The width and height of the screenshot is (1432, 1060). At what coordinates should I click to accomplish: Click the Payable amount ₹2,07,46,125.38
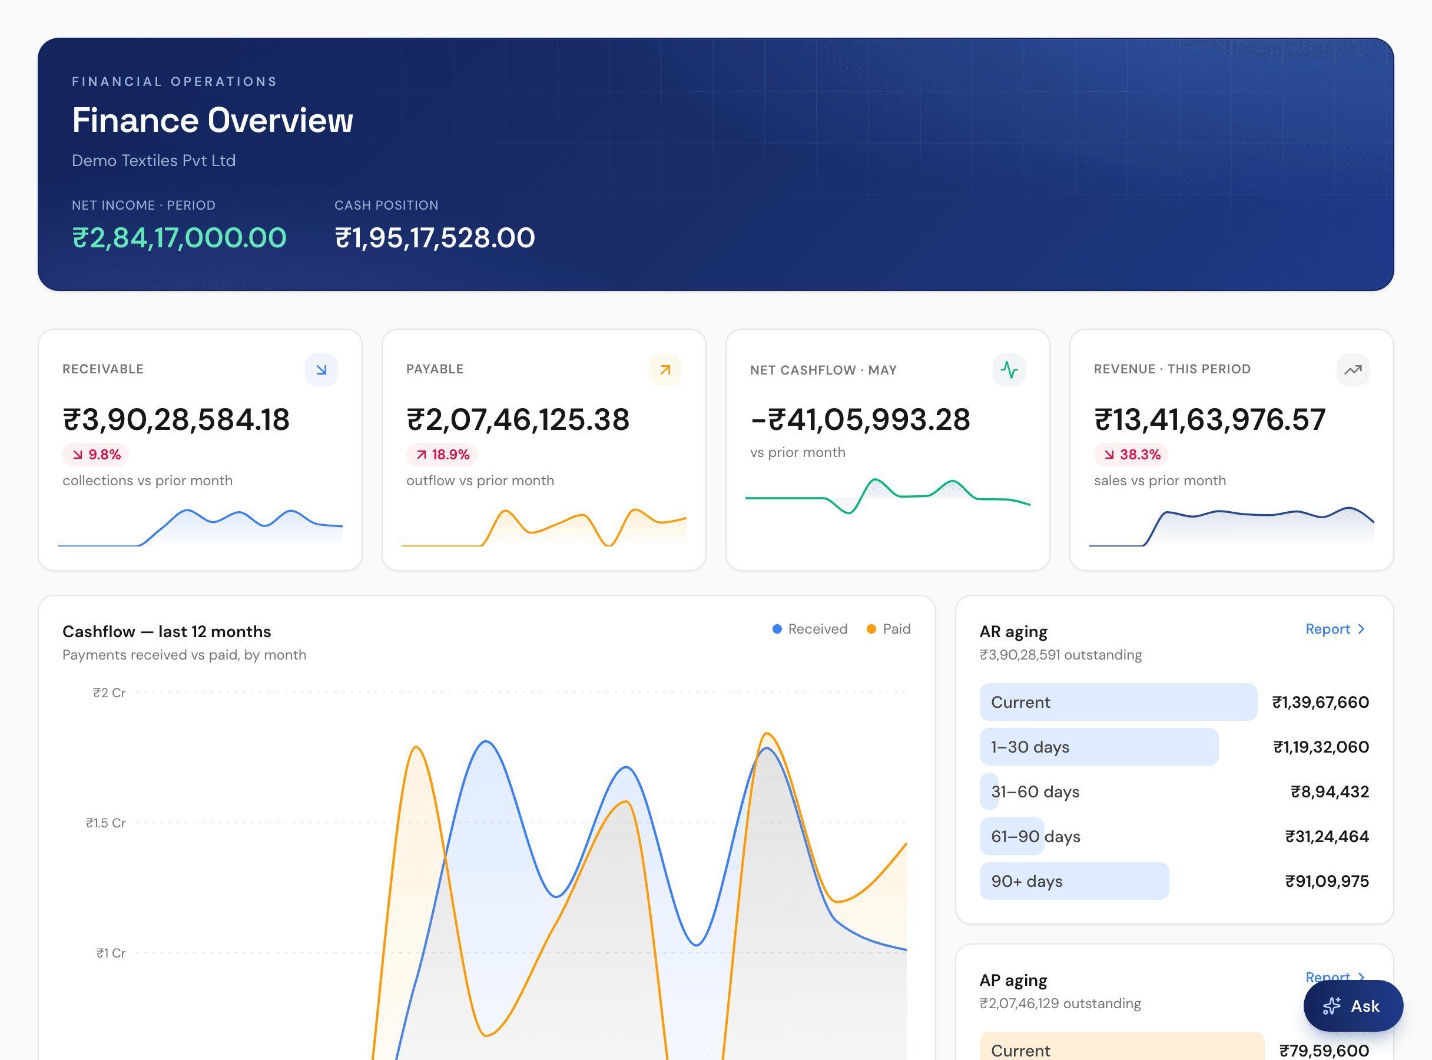tap(518, 420)
